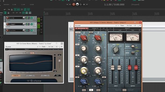
Task: Arm record on the plug-in track
Action: (x=7, y=24)
